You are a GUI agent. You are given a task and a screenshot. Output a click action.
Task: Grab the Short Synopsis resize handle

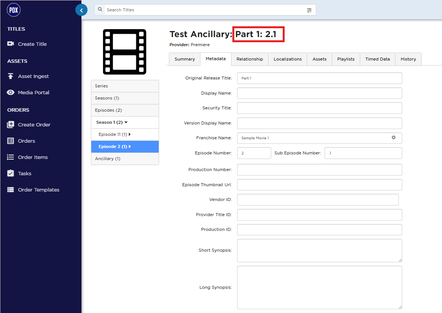(x=400, y=260)
